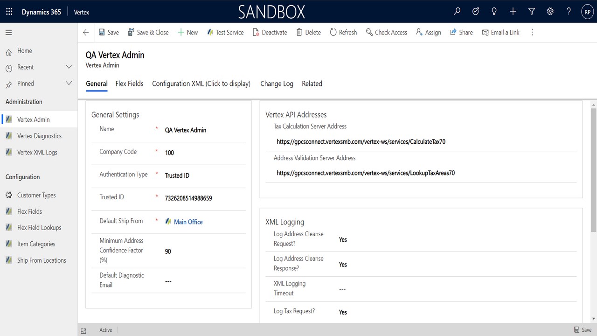Click the Active status text in footer
This screenshot has height=336, width=597.
[x=106, y=330]
